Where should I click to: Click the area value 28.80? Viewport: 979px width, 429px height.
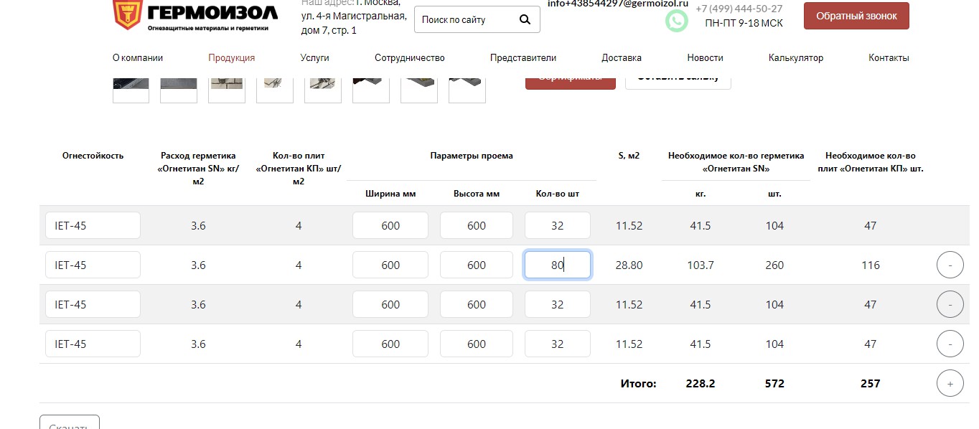click(x=629, y=265)
